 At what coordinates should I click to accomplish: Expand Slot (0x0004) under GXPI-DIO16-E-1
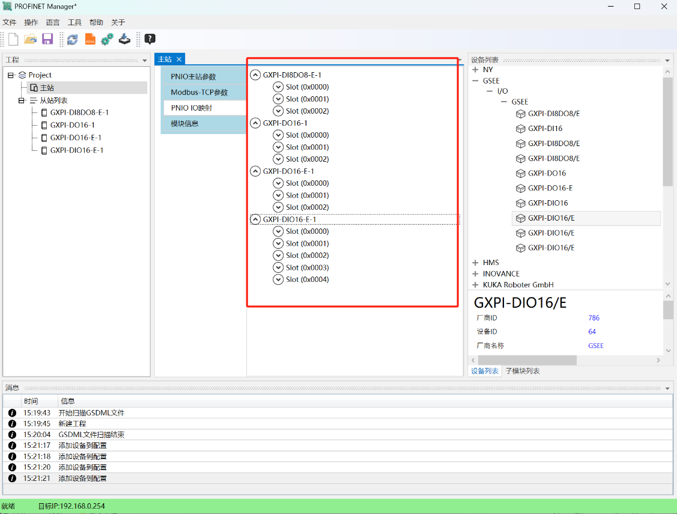point(278,280)
